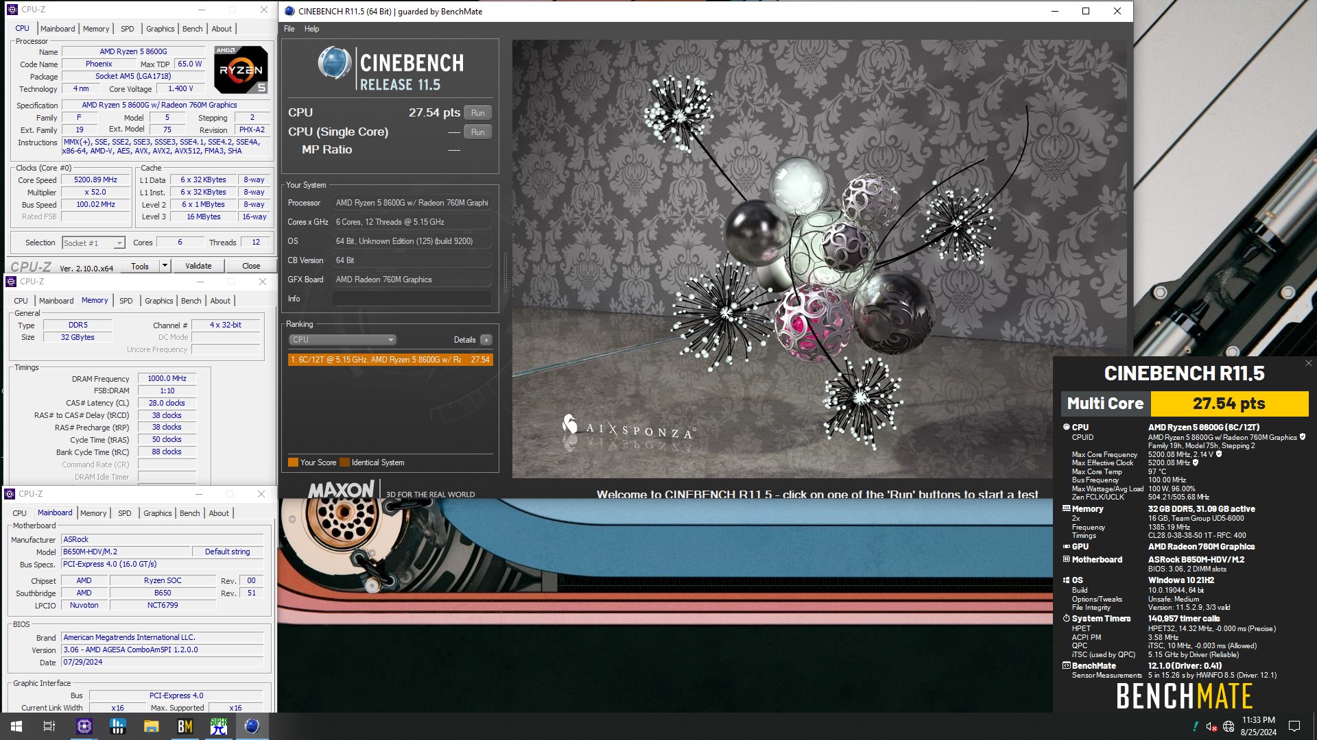Open About tab in CPU-Z Mainboard window
Viewport: 1317px width, 740px height.
click(219, 513)
